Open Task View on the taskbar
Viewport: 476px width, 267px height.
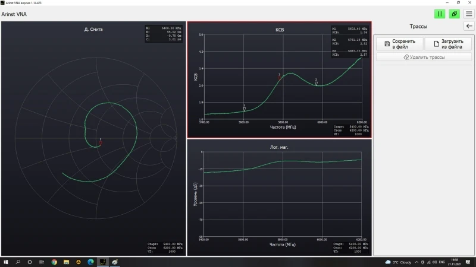pos(42,262)
